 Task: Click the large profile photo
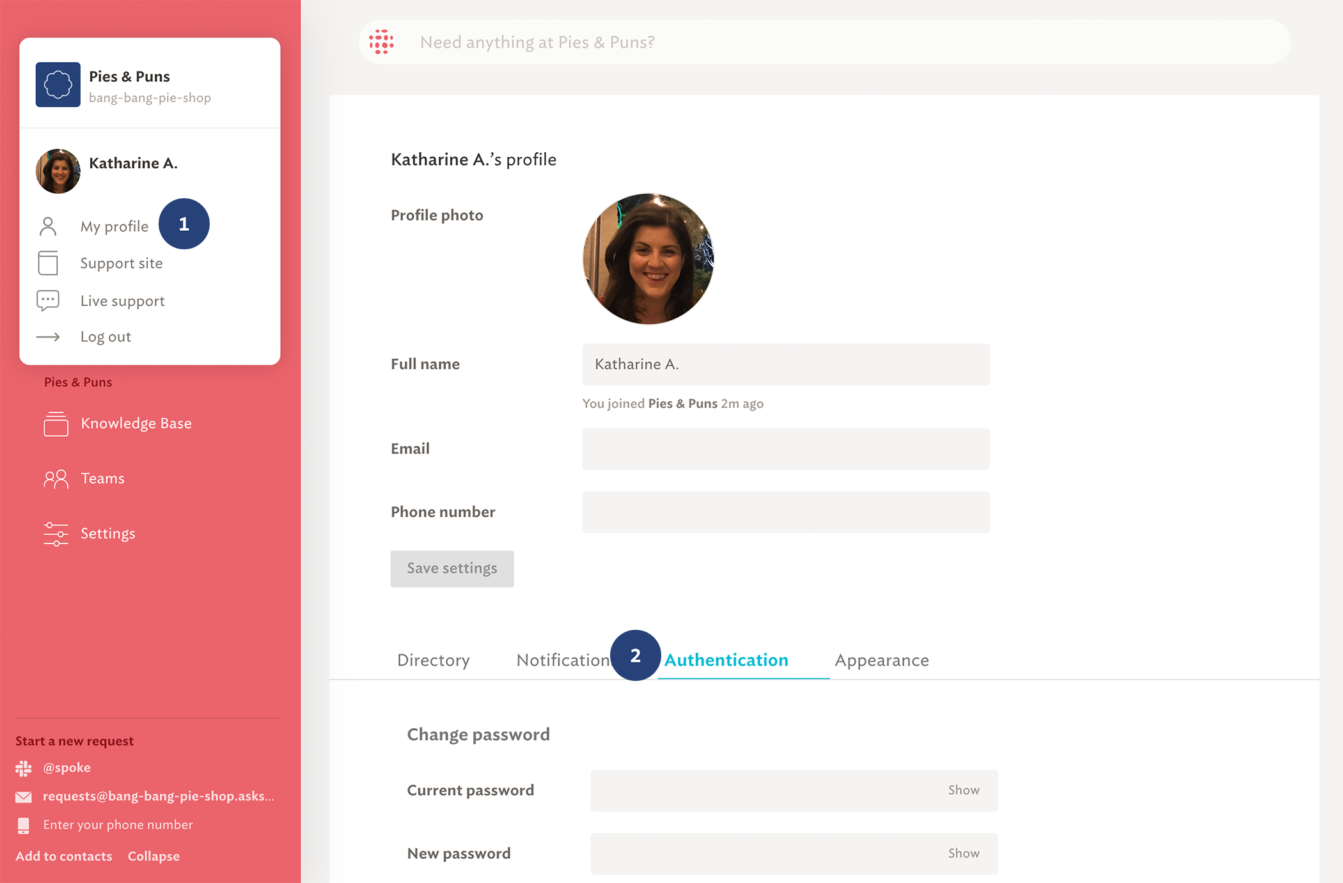[648, 259]
